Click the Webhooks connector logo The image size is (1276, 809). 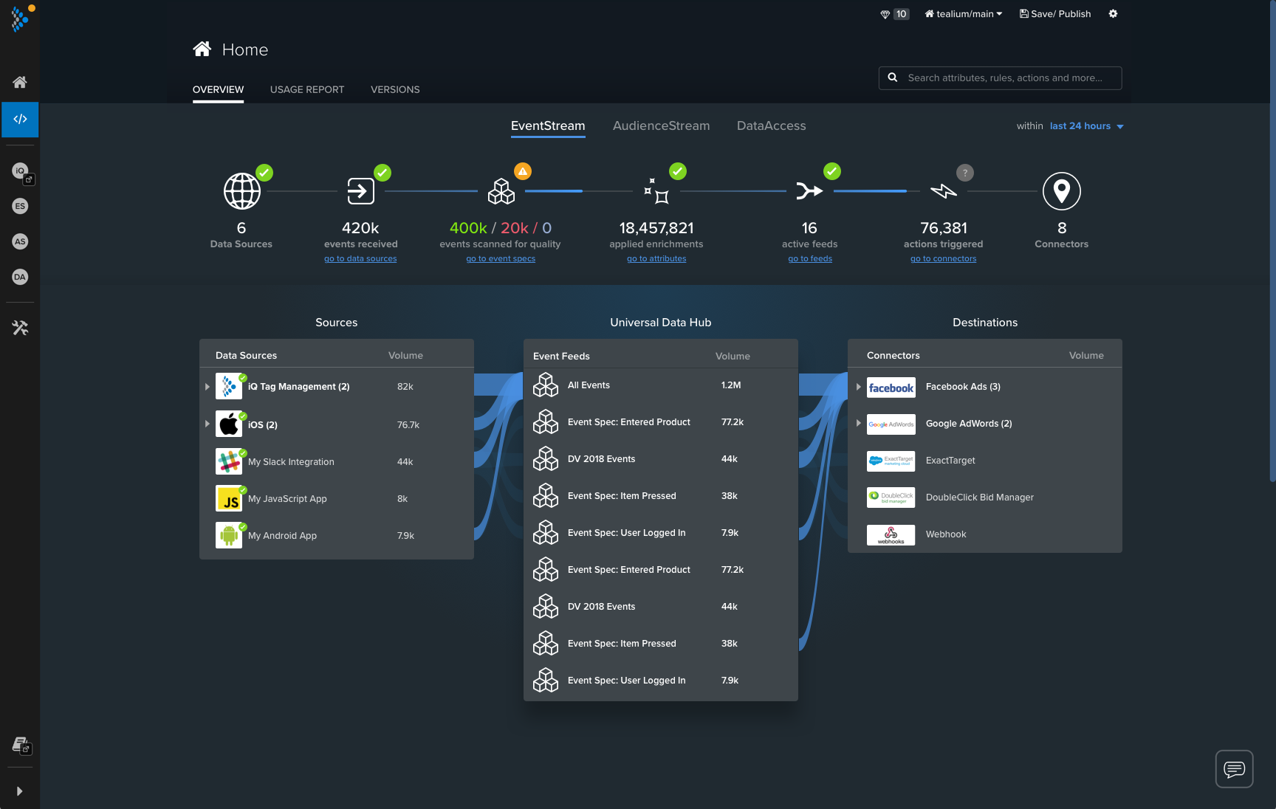(891, 535)
